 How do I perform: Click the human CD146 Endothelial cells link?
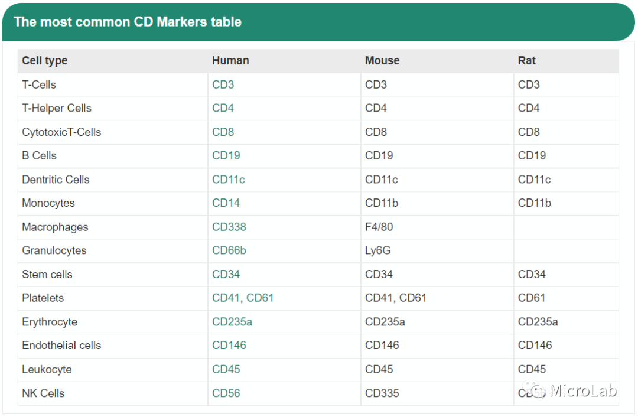tap(229, 346)
